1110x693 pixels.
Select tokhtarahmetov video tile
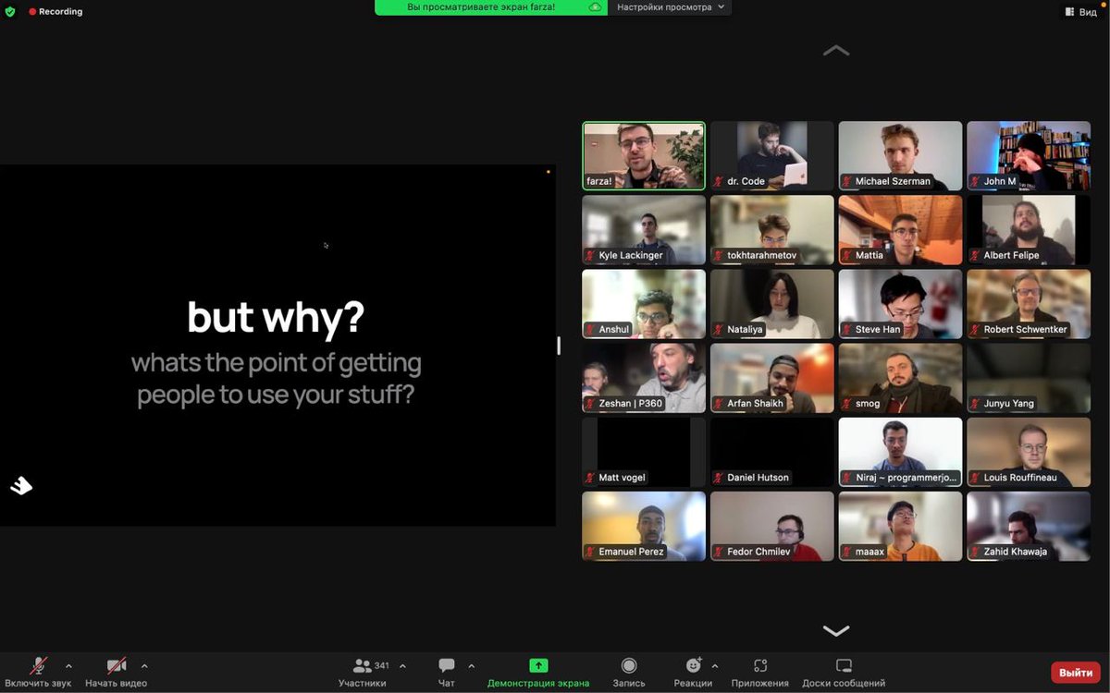(x=772, y=230)
